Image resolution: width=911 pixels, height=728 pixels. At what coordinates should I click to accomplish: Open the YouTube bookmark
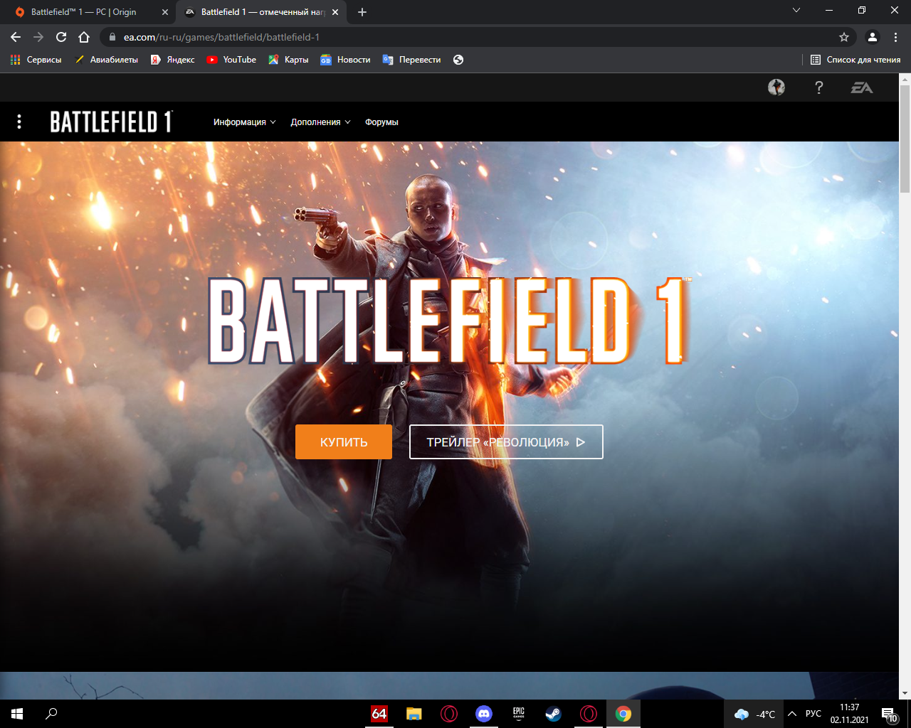click(x=231, y=60)
